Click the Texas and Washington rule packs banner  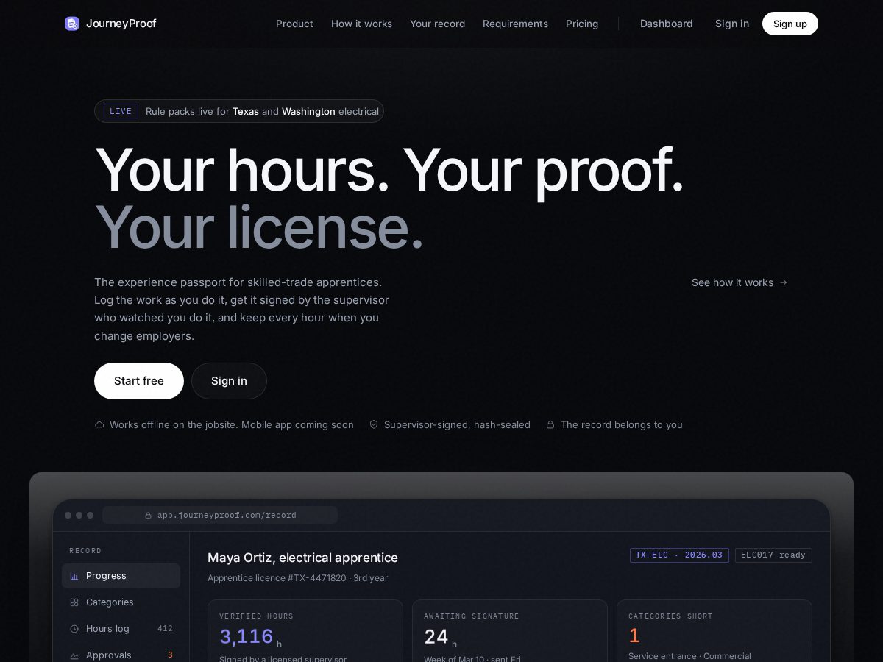click(239, 111)
